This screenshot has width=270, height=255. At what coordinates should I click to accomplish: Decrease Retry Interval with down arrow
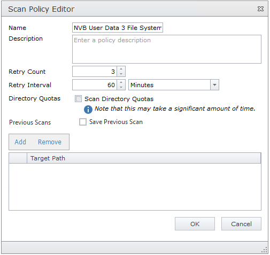pyautogui.click(x=121, y=87)
